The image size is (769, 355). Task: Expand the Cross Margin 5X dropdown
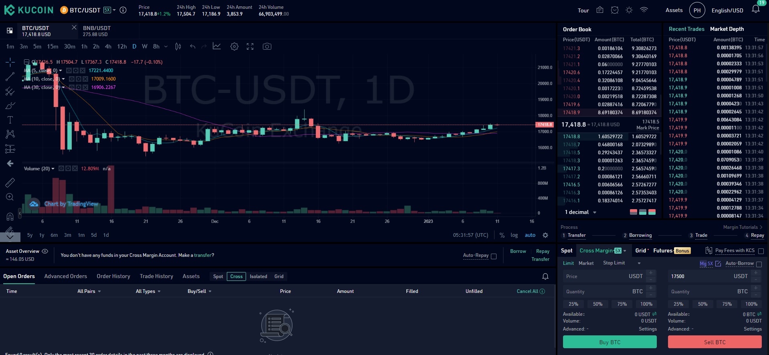pos(625,251)
